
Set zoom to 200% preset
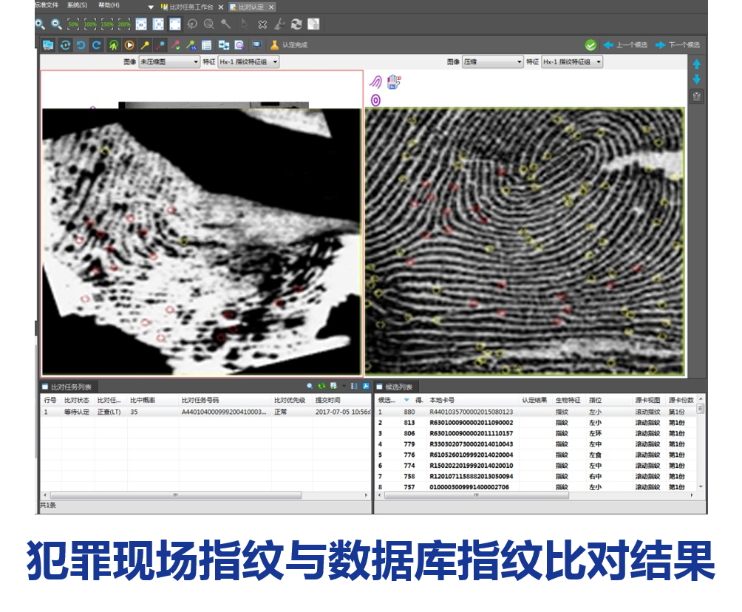[123, 24]
